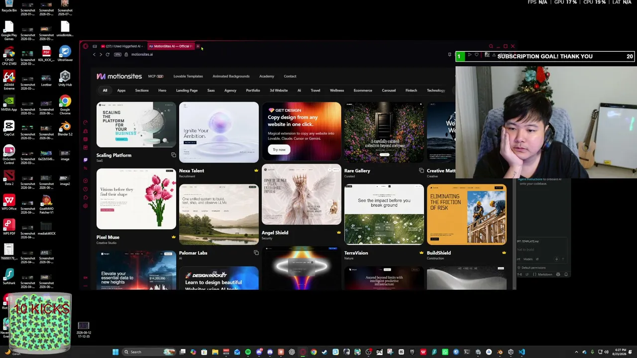Viewport: 637px width, 358px height.
Task: Filter templates by Carousel
Action: [x=389, y=90]
